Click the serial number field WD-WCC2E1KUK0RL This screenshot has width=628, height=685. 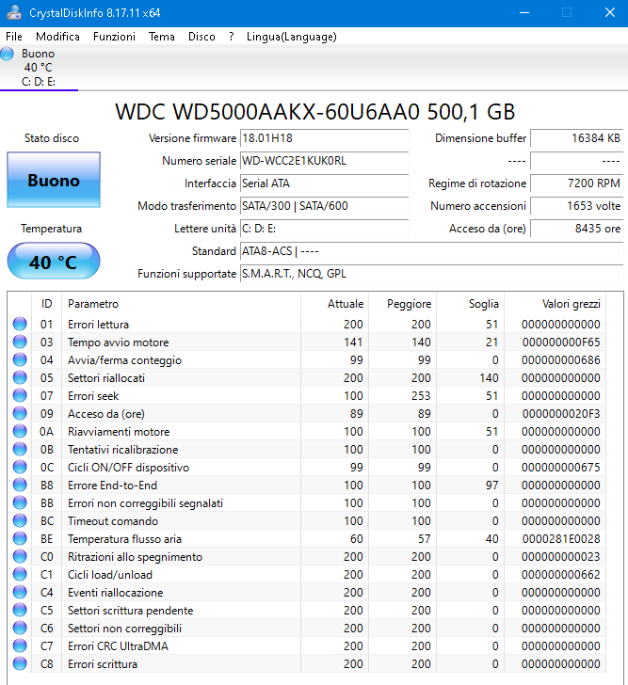(x=324, y=161)
